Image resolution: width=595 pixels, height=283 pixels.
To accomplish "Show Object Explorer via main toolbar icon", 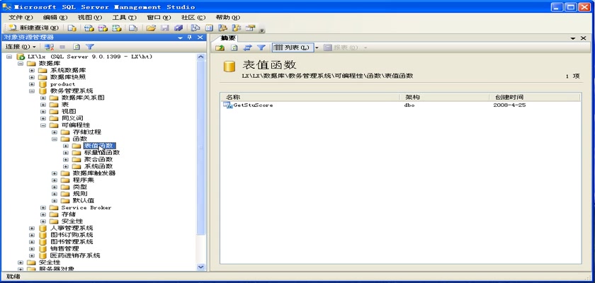I will click(x=222, y=28).
